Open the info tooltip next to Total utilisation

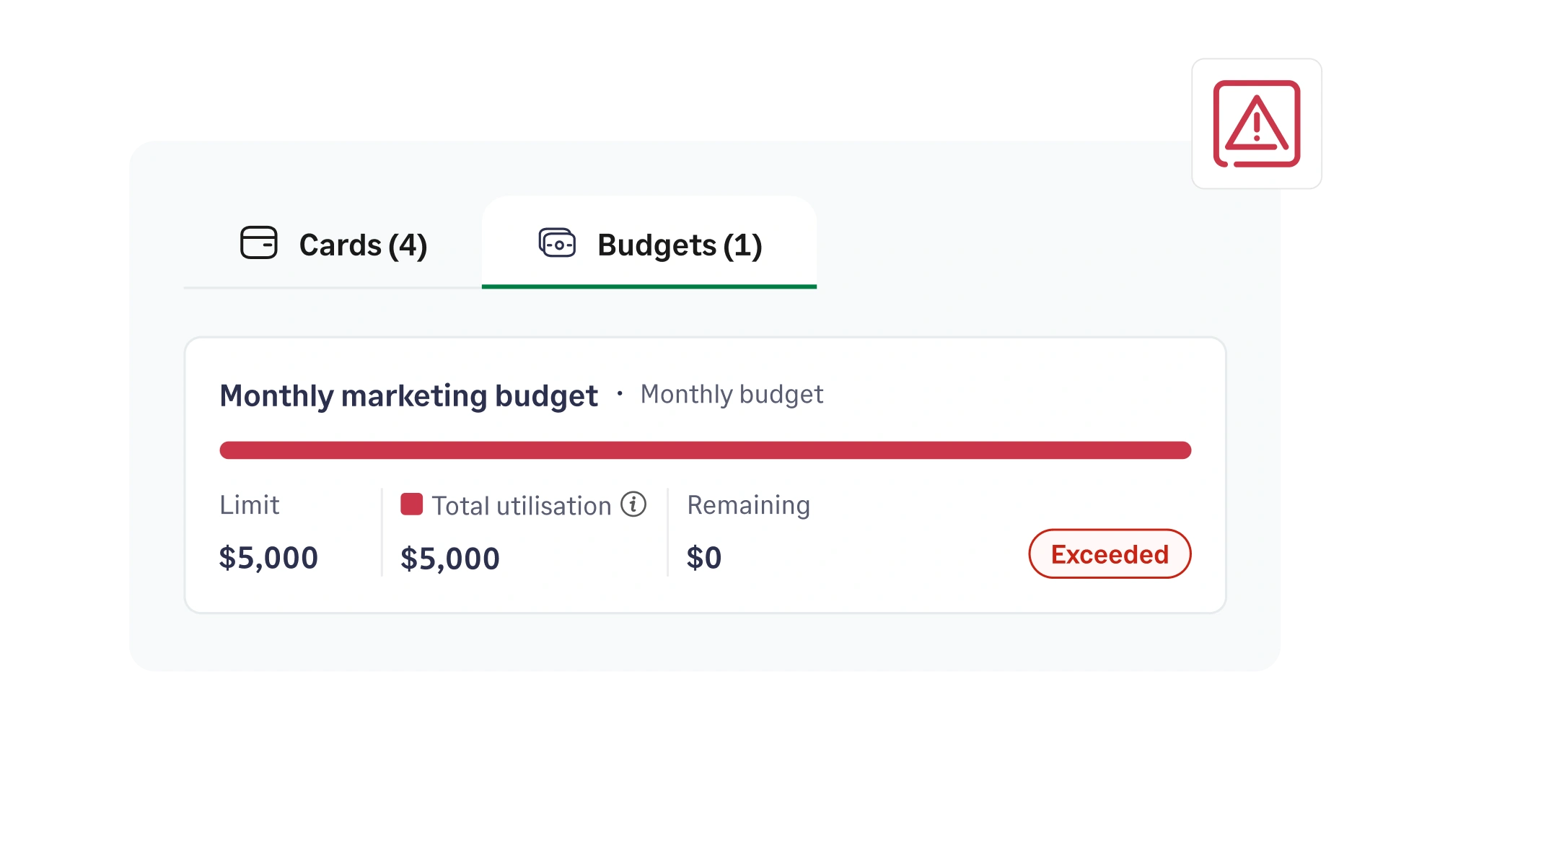[x=633, y=505]
